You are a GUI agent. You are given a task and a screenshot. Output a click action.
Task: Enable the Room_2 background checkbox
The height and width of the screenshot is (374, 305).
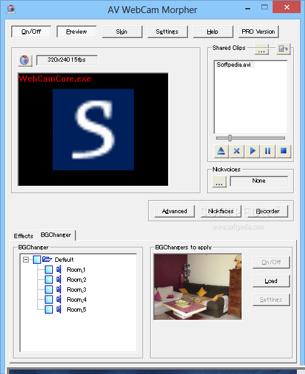49,279
